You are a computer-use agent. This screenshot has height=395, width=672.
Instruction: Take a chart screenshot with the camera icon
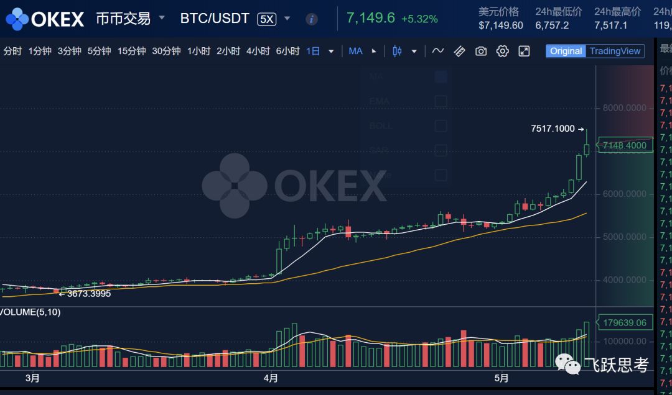pyautogui.click(x=480, y=51)
